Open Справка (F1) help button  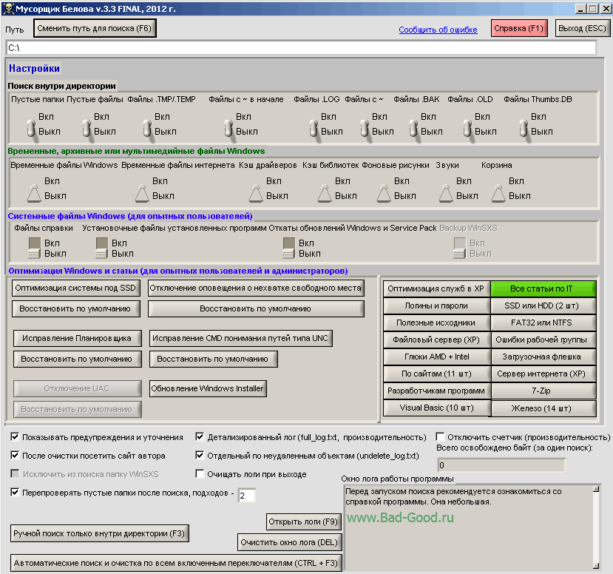pos(519,29)
